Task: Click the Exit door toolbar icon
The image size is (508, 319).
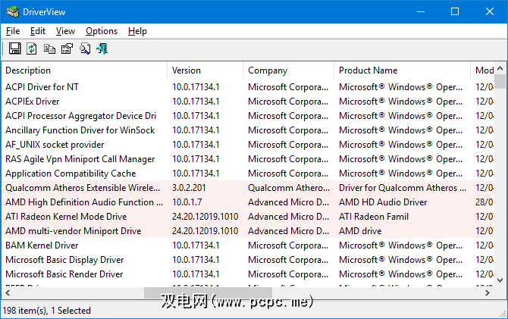Action: pyautogui.click(x=102, y=49)
